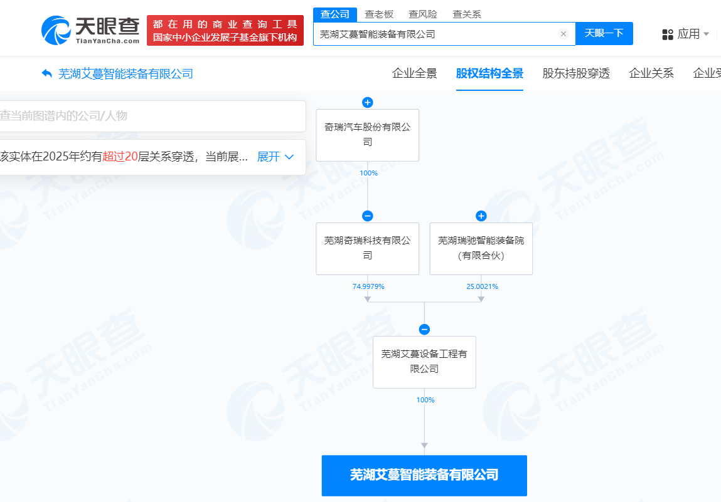Clear the search box with the X icon
721x502 pixels.
pyautogui.click(x=563, y=34)
